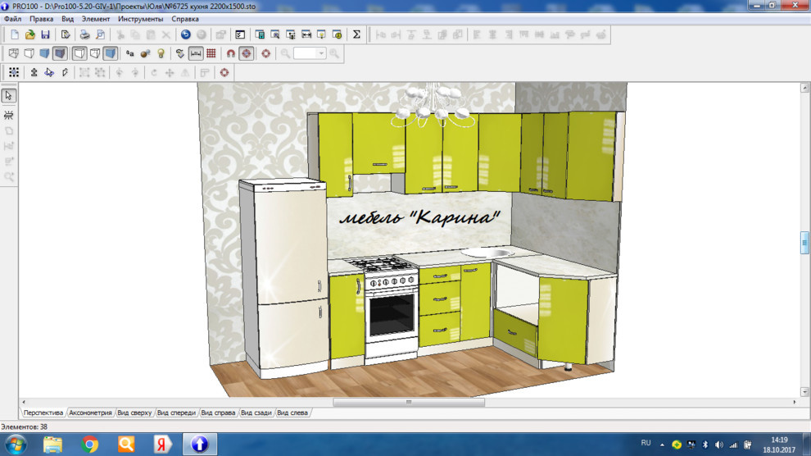
Task: Click the New project icon
Action: pyautogui.click(x=14, y=34)
